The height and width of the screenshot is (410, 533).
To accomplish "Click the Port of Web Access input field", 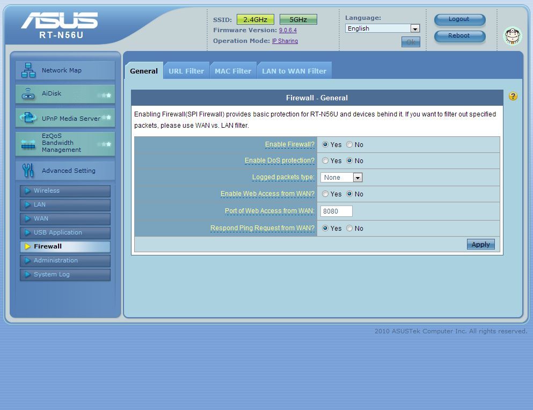I will point(337,211).
